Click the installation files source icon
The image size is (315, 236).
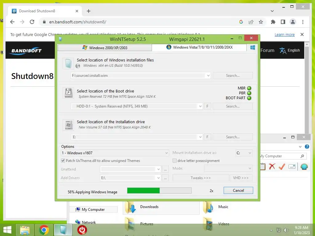68,63
